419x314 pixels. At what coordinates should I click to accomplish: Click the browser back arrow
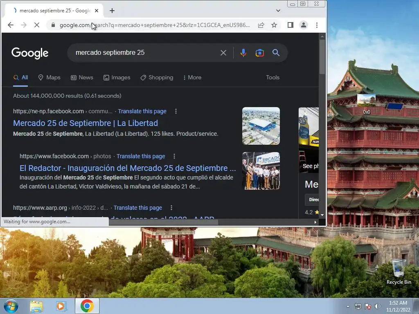pos(10,25)
